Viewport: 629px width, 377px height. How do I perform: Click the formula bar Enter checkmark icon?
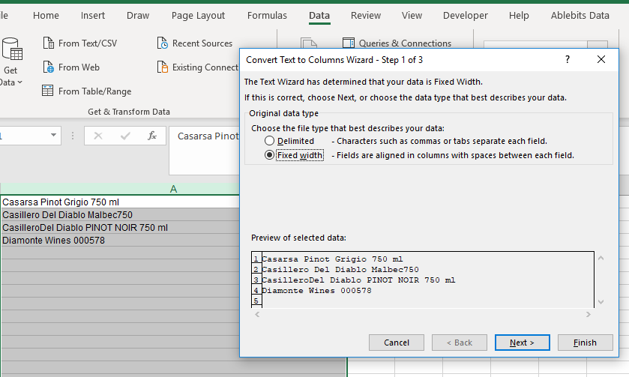[125, 136]
